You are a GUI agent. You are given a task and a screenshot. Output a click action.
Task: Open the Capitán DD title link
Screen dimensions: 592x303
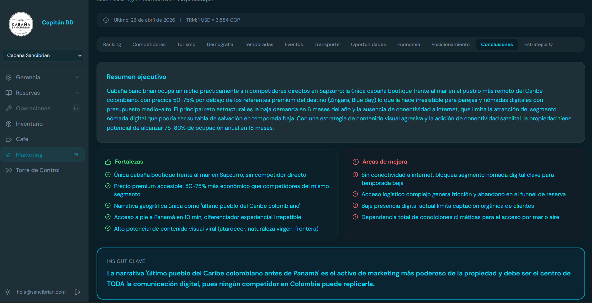[58, 23]
